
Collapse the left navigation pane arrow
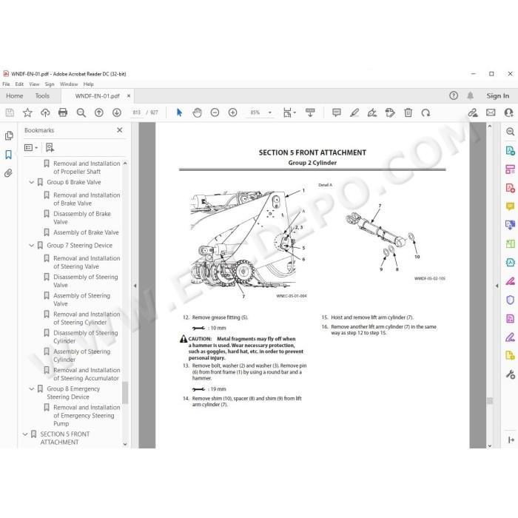pos(135,286)
